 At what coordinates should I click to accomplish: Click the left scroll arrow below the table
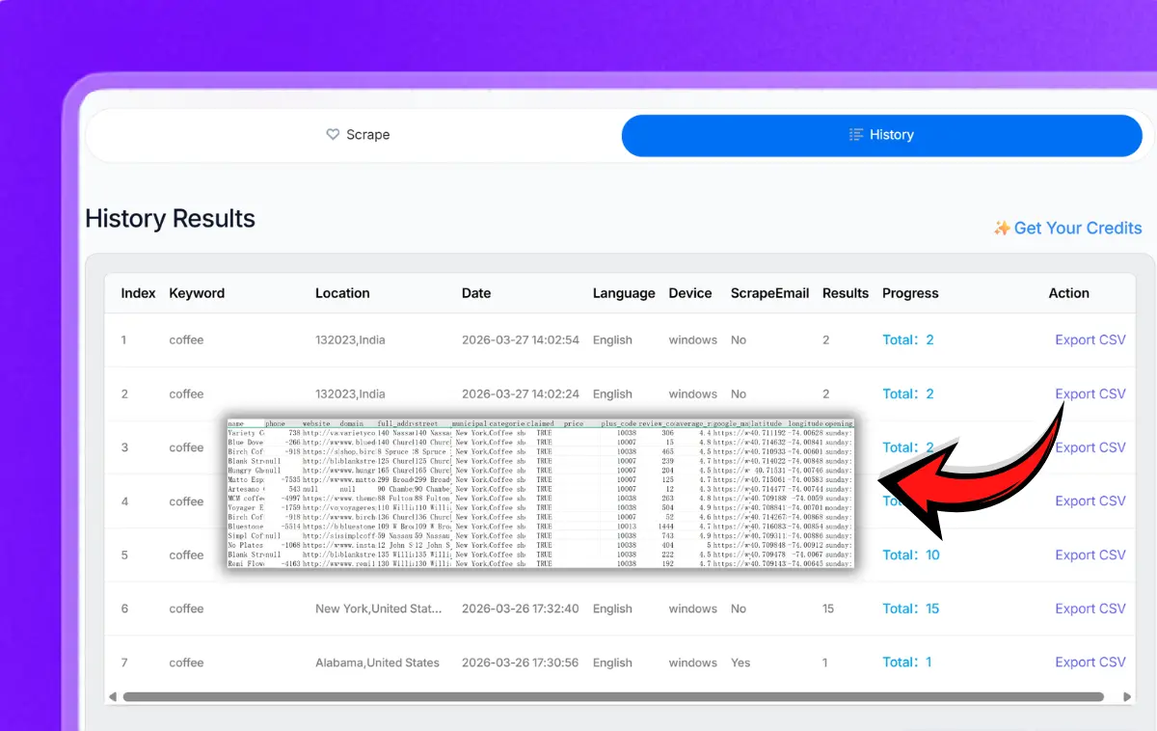point(113,695)
